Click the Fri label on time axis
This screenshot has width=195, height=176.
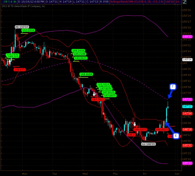(145, 174)
